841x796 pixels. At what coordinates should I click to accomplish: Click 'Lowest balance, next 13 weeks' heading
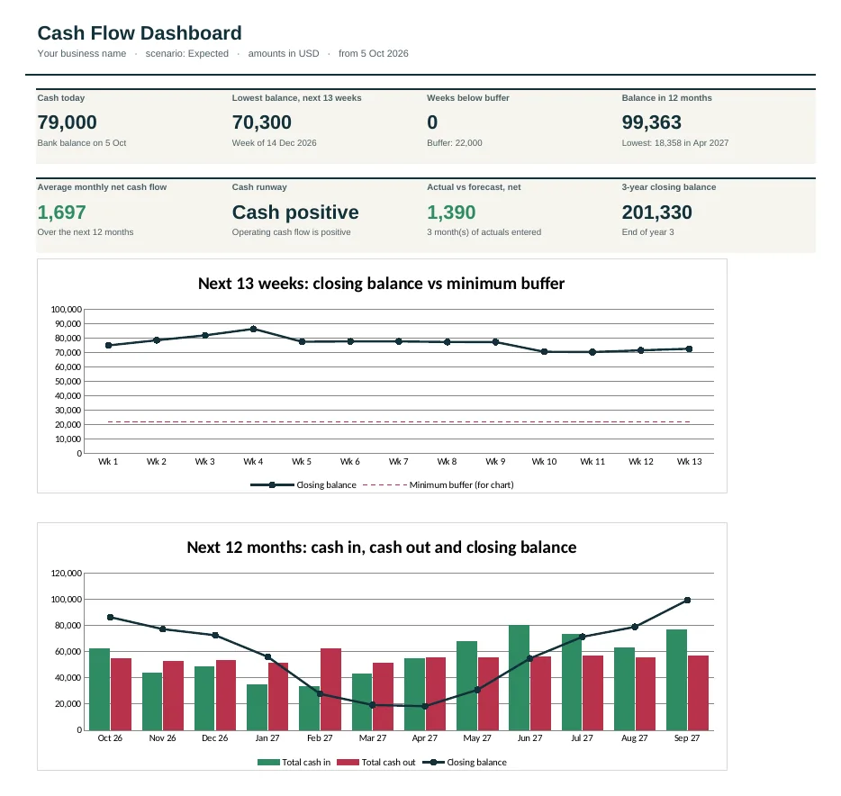296,98
